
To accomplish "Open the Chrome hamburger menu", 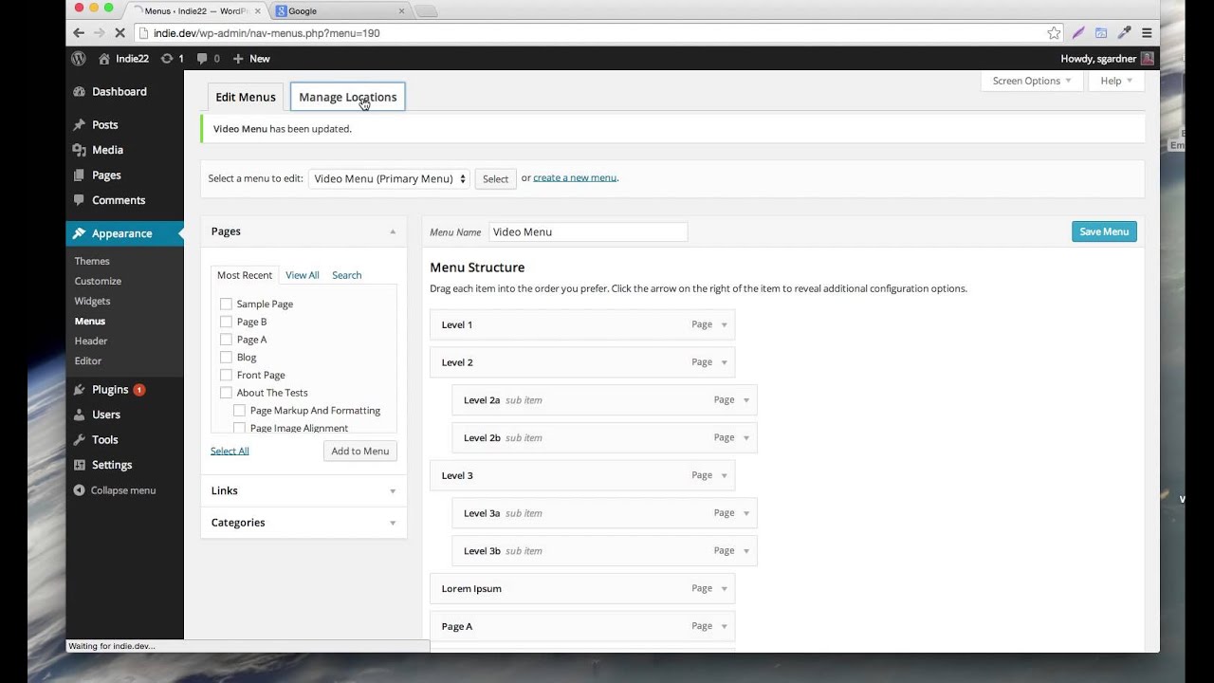I will tap(1147, 32).
